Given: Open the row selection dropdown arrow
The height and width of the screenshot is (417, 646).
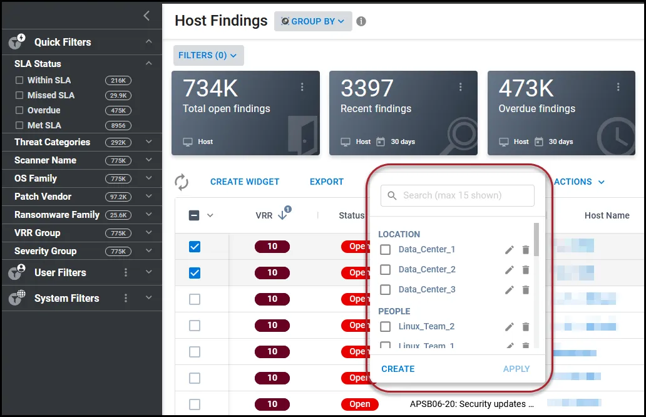Looking at the screenshot, I should tap(210, 215).
